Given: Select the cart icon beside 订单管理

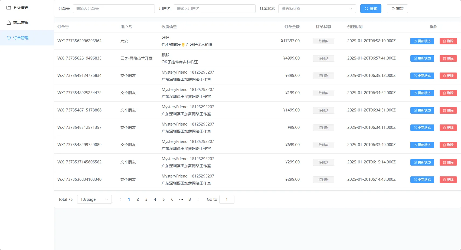Looking at the screenshot, I should tap(8, 38).
